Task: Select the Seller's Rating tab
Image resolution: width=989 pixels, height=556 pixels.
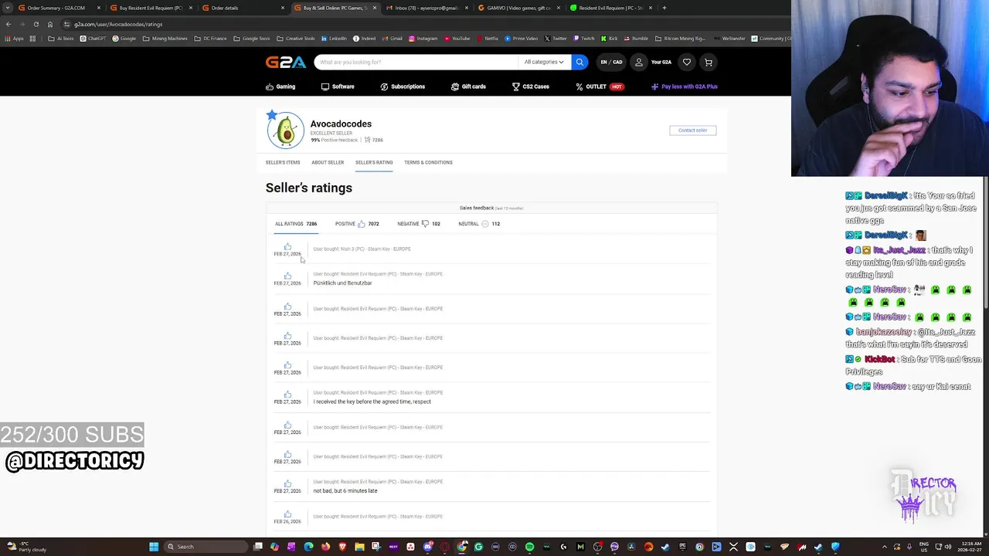Action: (x=374, y=162)
